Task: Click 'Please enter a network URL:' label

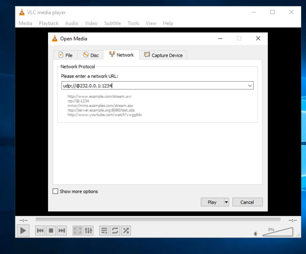Action: (x=90, y=76)
